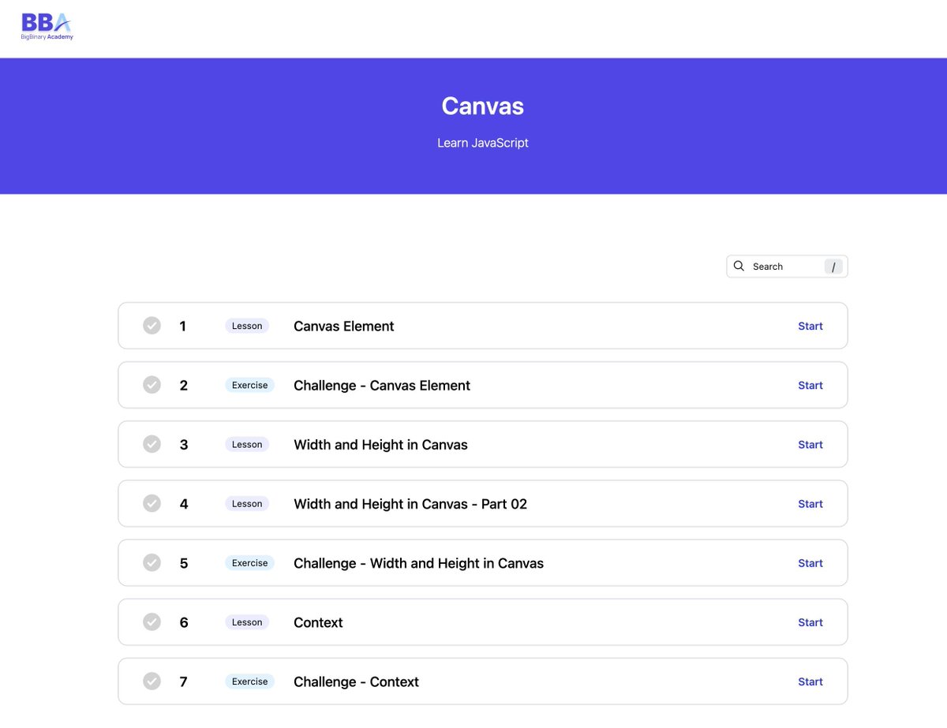Click the Exercise badge on row 2

pyautogui.click(x=250, y=385)
